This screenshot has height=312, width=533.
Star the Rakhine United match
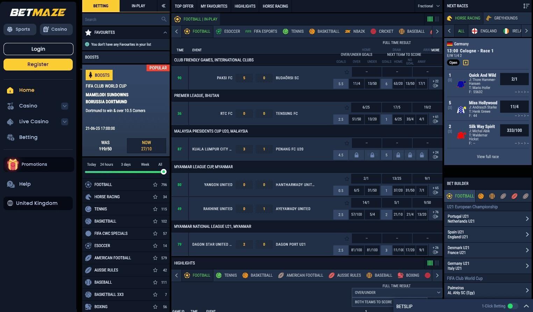point(347,203)
